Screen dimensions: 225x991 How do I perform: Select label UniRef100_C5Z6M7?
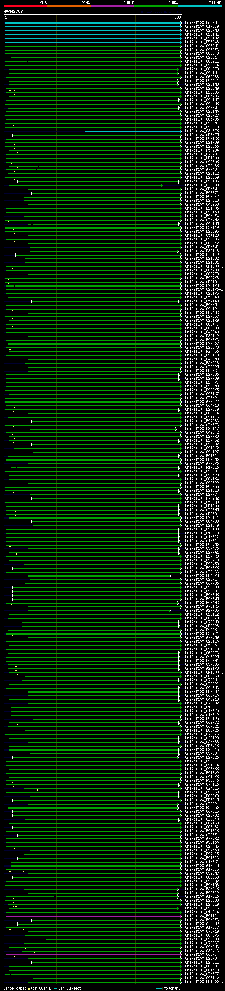[x=202, y=874]
